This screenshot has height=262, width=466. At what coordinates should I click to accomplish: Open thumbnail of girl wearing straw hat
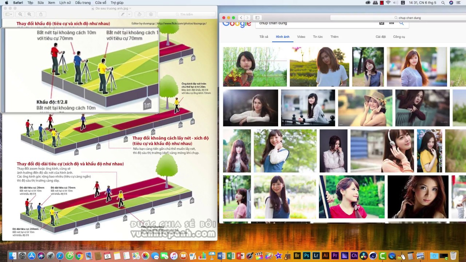click(x=365, y=108)
